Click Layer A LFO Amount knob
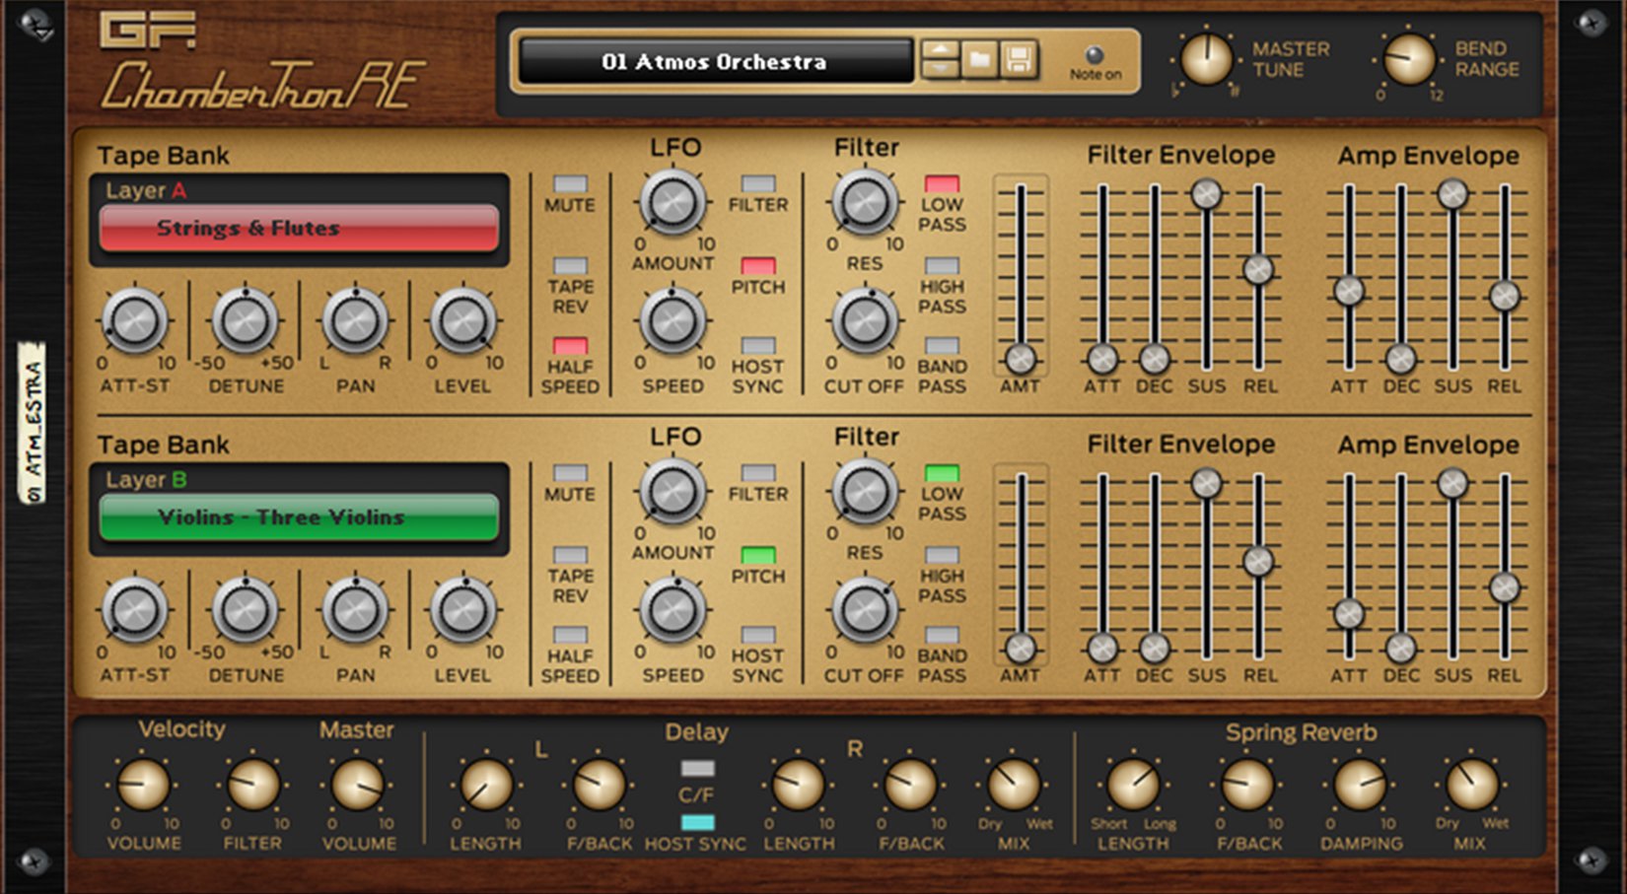This screenshot has width=1627, height=894. pyautogui.click(x=673, y=202)
